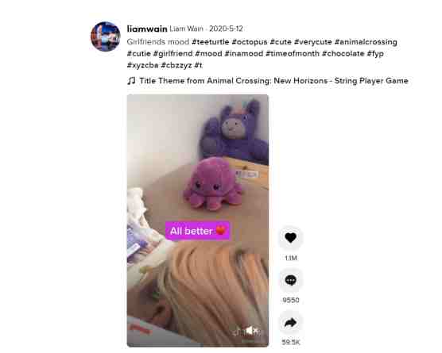442x353 pixels.
Task: Open the Animal Crossing title theme sound
Action: click(273, 81)
